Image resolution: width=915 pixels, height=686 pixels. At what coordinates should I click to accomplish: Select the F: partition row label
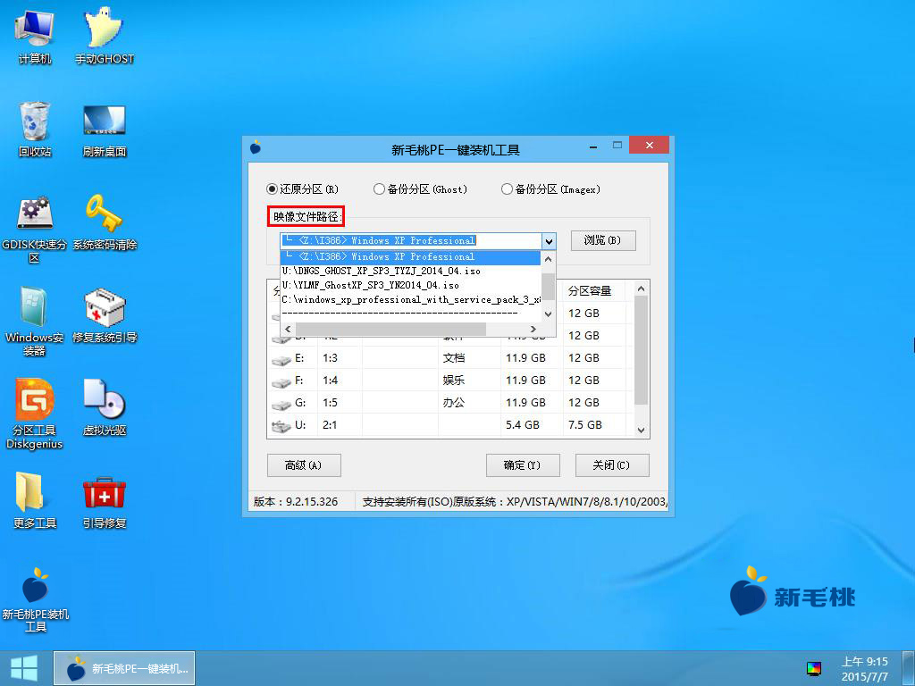click(x=298, y=381)
